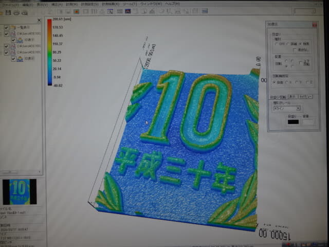Select the 詳細 scale radio button
The width and height of the screenshot is (329, 247).
288,44
